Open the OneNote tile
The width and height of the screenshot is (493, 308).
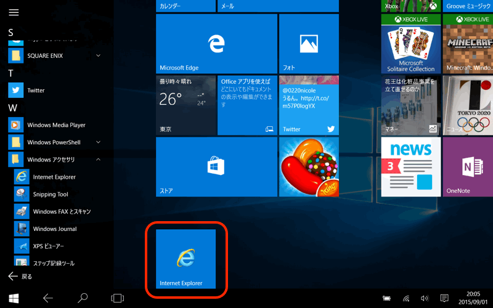coord(467,166)
